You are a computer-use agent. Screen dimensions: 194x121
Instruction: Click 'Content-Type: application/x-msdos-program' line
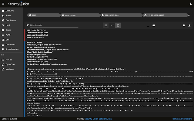[x=46, y=64]
